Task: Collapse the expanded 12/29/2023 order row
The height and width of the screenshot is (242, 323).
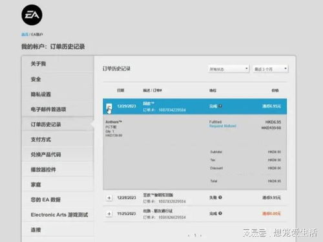Action: pyautogui.click(x=109, y=107)
